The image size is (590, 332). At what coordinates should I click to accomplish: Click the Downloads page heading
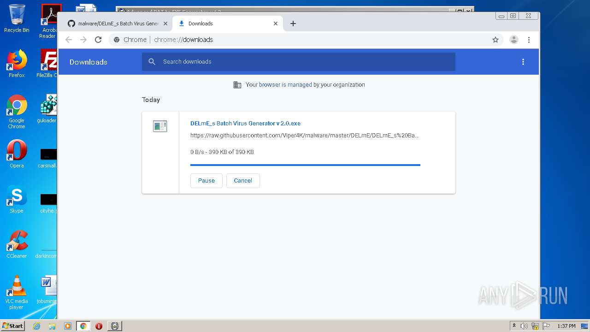point(88,62)
